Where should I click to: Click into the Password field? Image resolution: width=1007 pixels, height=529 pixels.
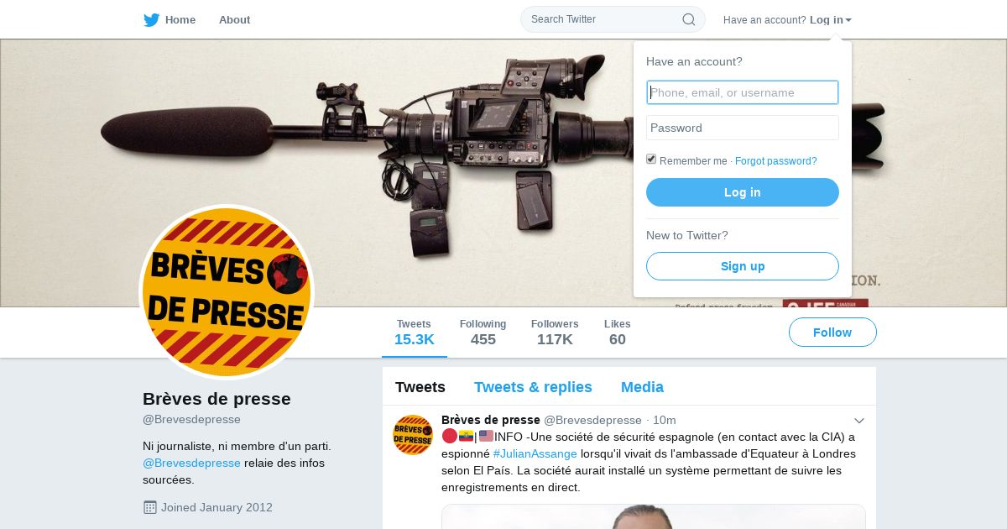[x=743, y=128]
